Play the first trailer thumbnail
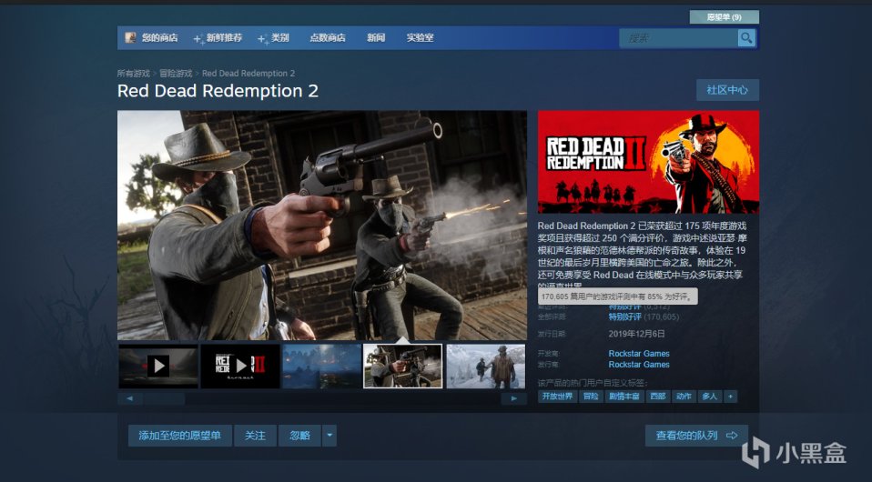 (x=158, y=366)
